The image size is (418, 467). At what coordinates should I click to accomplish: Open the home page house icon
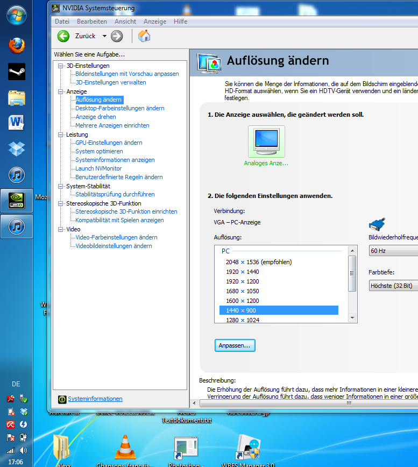144,36
